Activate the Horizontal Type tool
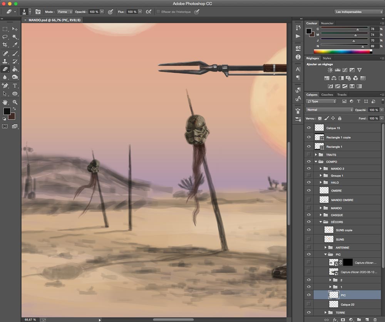The width and height of the screenshot is (385, 322). (15, 86)
